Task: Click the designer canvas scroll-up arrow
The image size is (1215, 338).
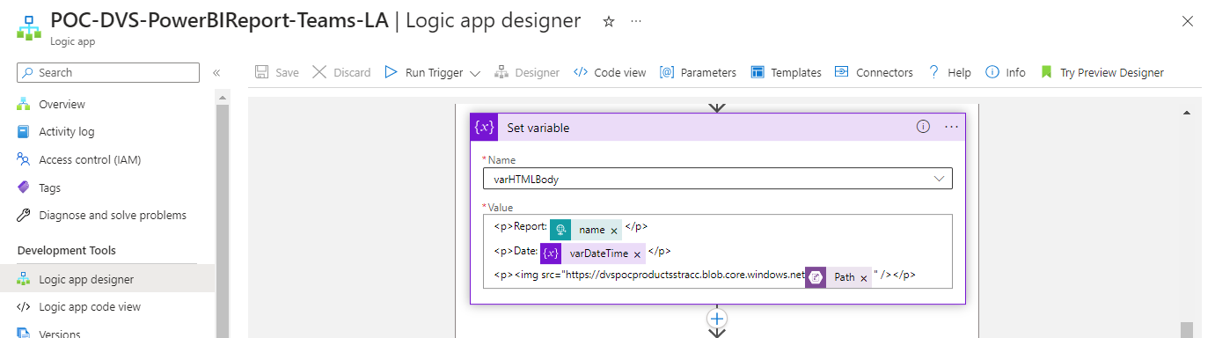Action: pyautogui.click(x=1187, y=114)
